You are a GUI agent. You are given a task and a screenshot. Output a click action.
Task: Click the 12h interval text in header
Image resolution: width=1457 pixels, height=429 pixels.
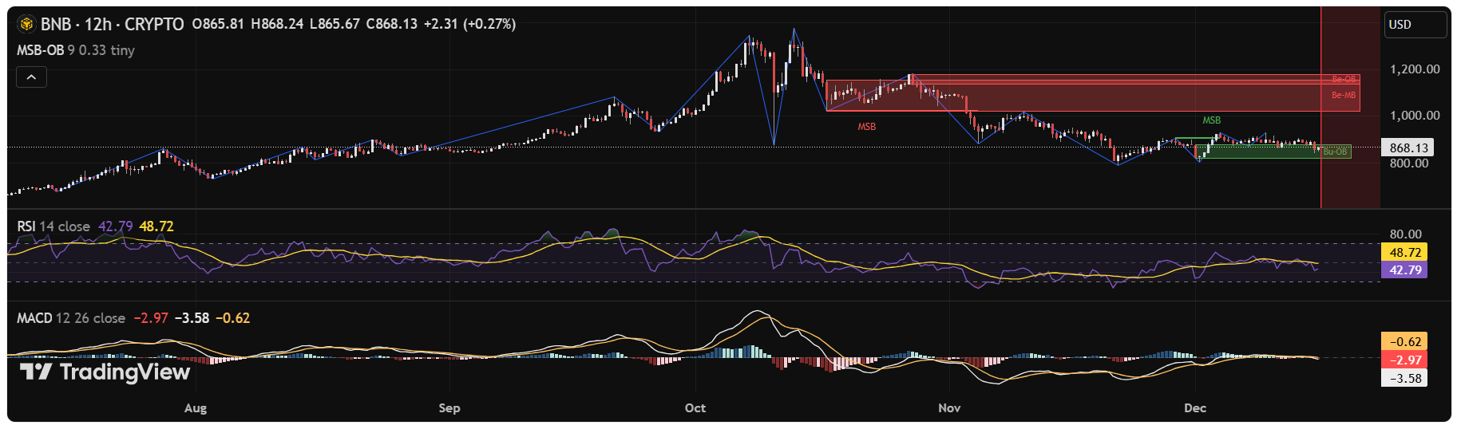click(97, 24)
